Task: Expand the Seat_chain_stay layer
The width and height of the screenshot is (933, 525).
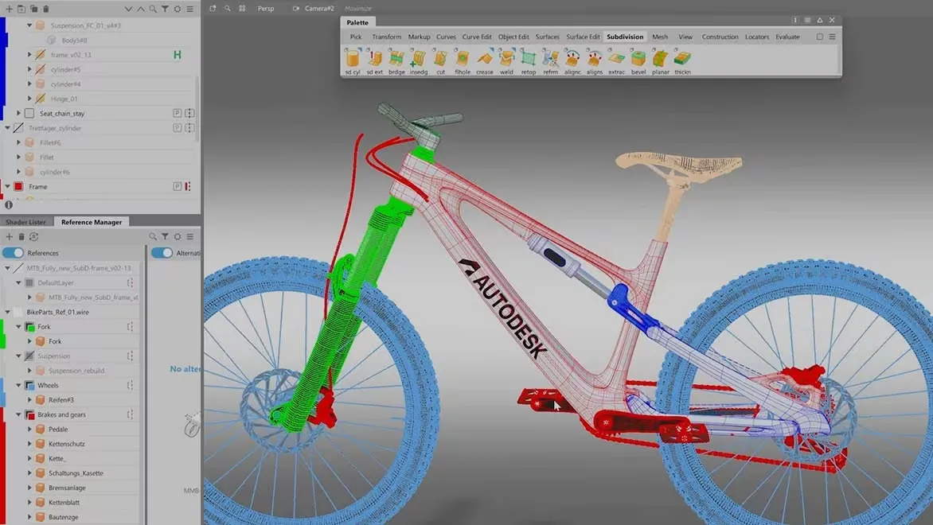Action: (18, 114)
